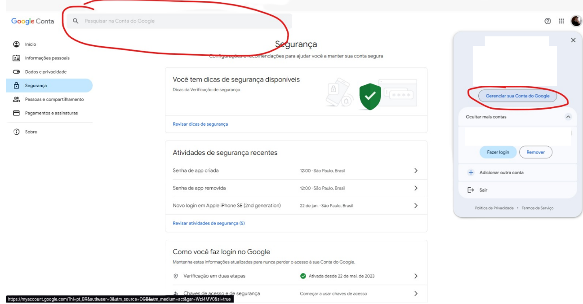This screenshot has width=583, height=304.
Task: Open Verificação em duas etapas
Action: [296, 276]
